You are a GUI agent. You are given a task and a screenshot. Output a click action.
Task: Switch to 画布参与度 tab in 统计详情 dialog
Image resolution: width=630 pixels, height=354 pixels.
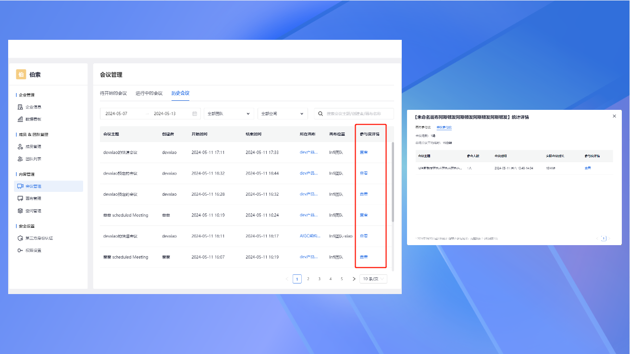423,127
